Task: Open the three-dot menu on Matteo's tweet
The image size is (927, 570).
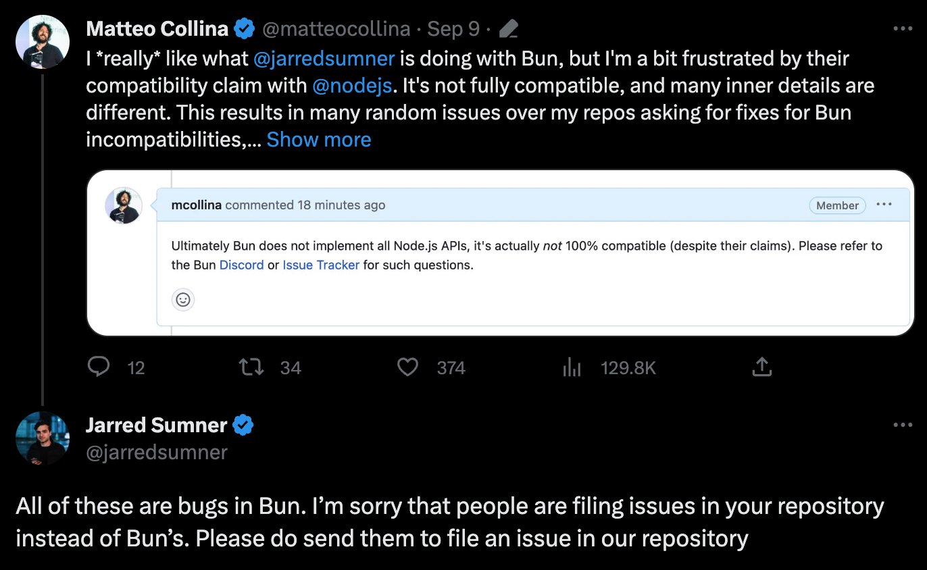Action: [x=902, y=28]
